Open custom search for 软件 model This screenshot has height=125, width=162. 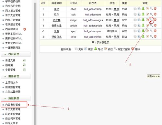click(151, 14)
